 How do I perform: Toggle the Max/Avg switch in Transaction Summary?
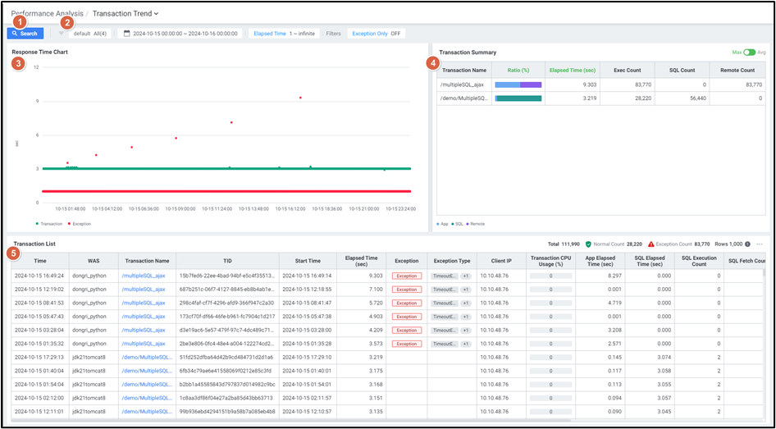(x=747, y=52)
